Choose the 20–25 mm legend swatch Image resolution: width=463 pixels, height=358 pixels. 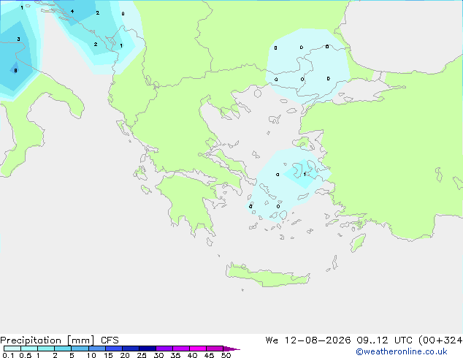(x=131, y=349)
